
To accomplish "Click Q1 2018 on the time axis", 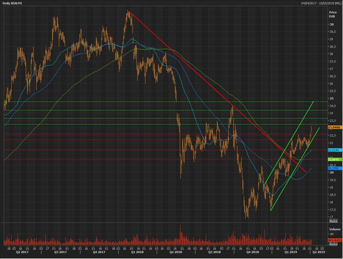I will (x=137, y=252).
